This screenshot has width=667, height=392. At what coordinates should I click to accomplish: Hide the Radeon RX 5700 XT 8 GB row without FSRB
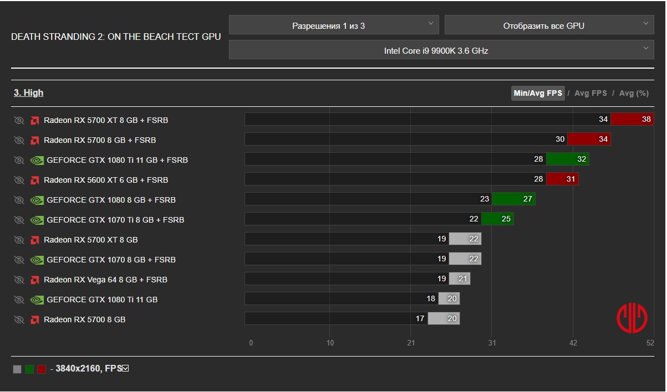[19, 240]
